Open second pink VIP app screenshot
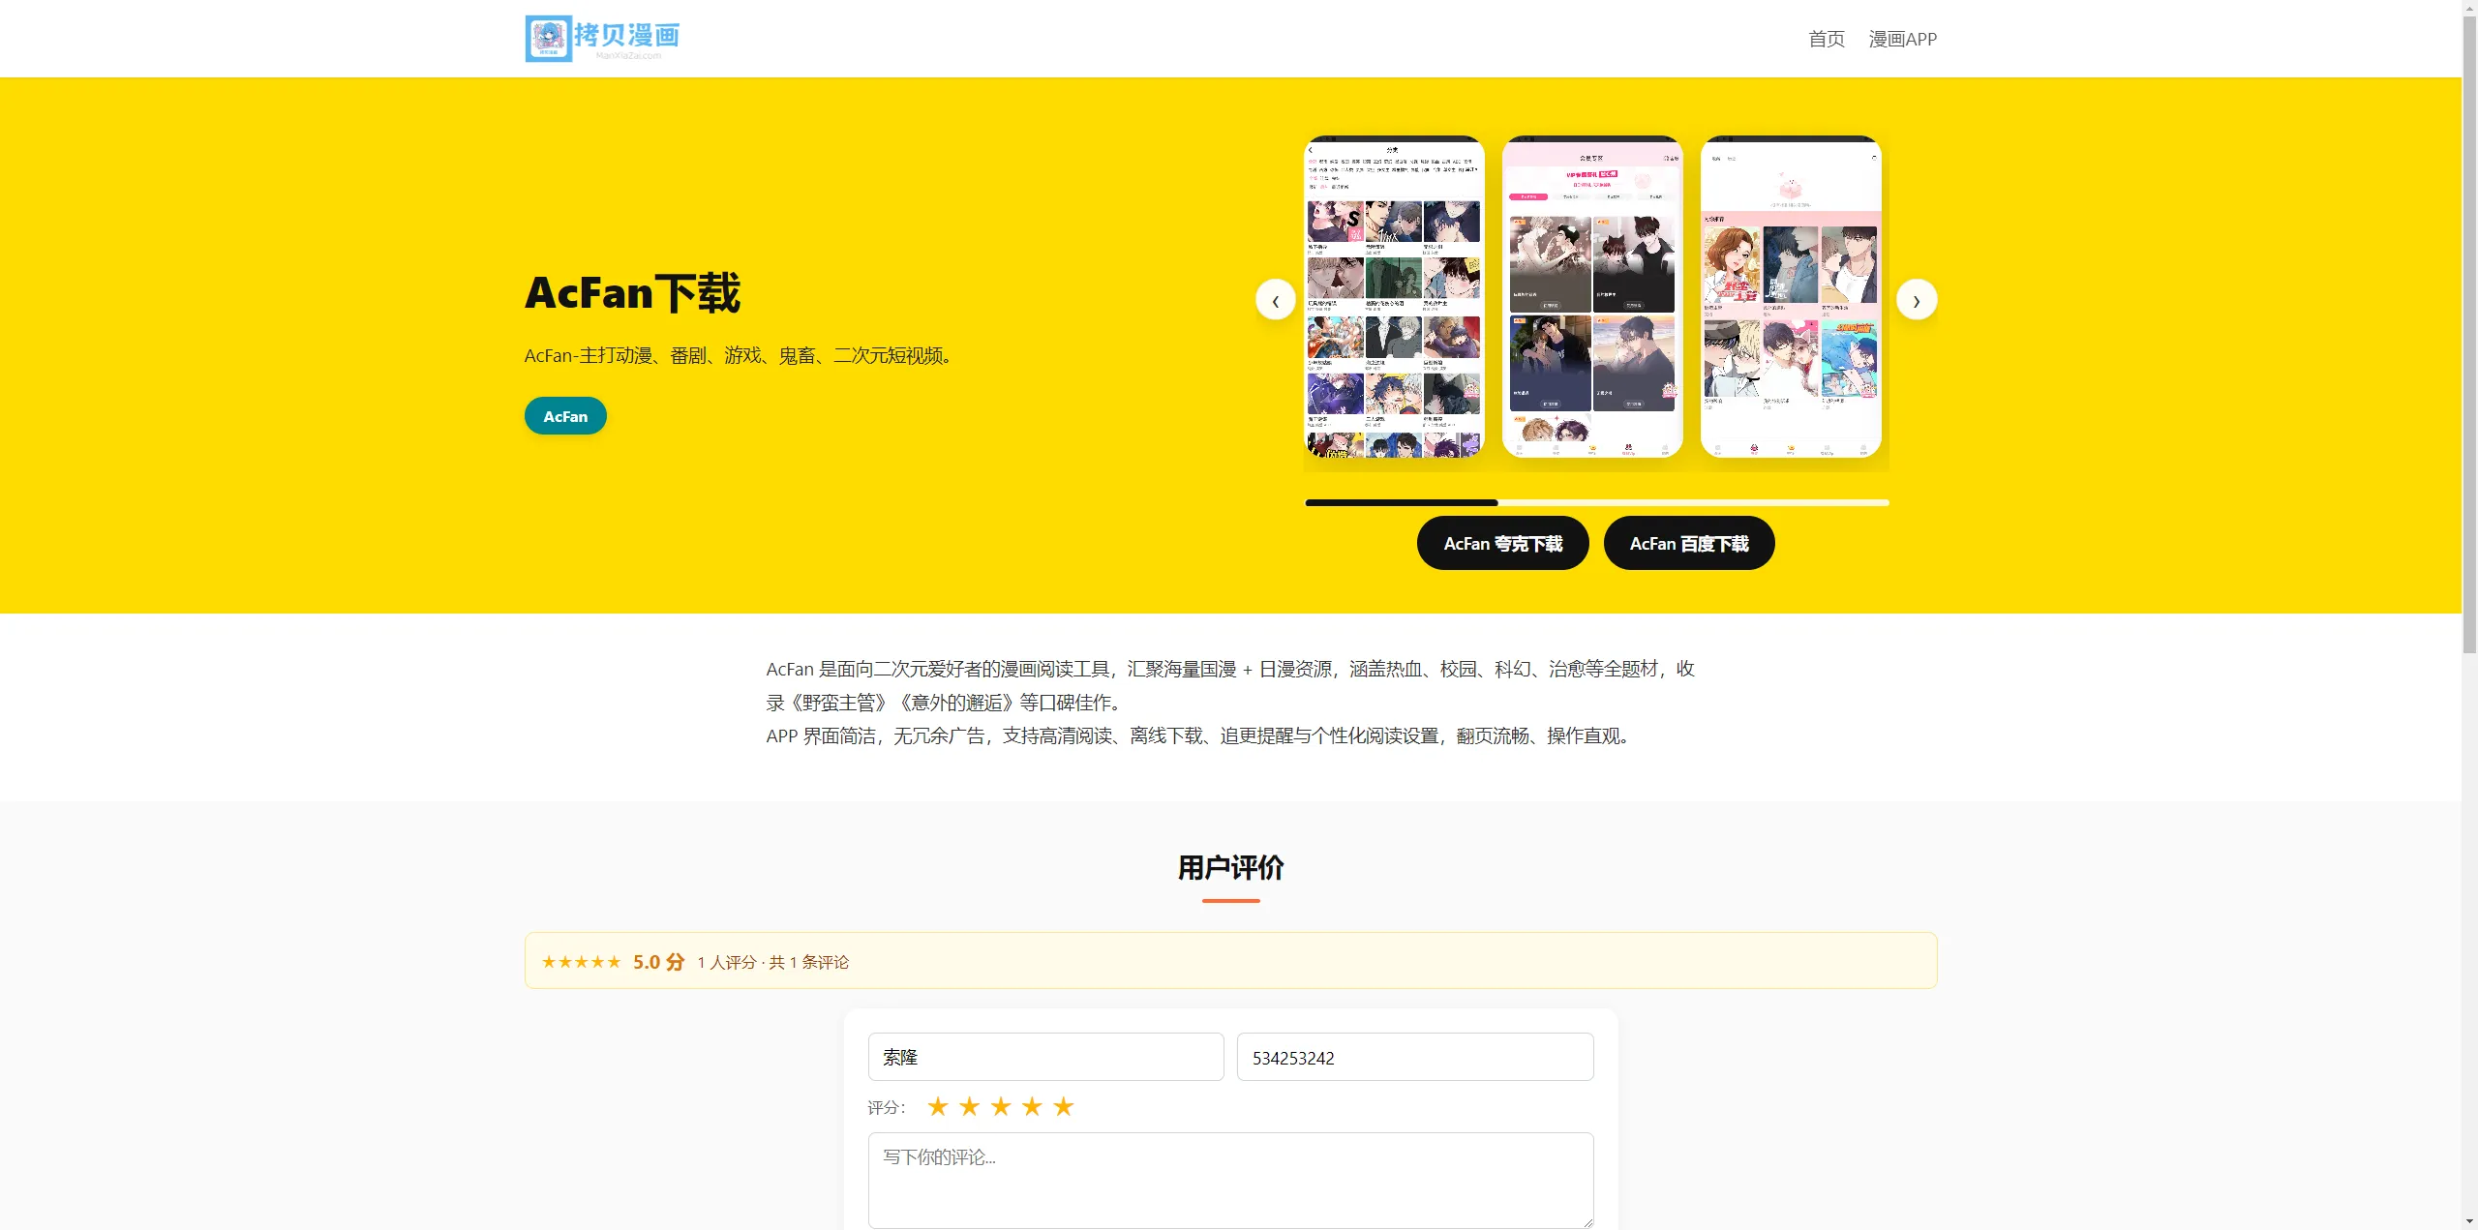 point(1592,296)
